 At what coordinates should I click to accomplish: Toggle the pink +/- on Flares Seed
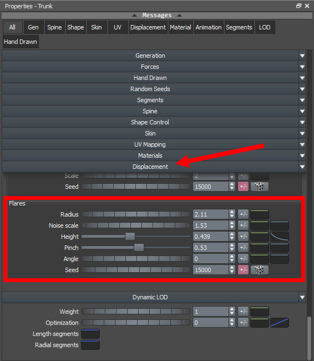243,270
